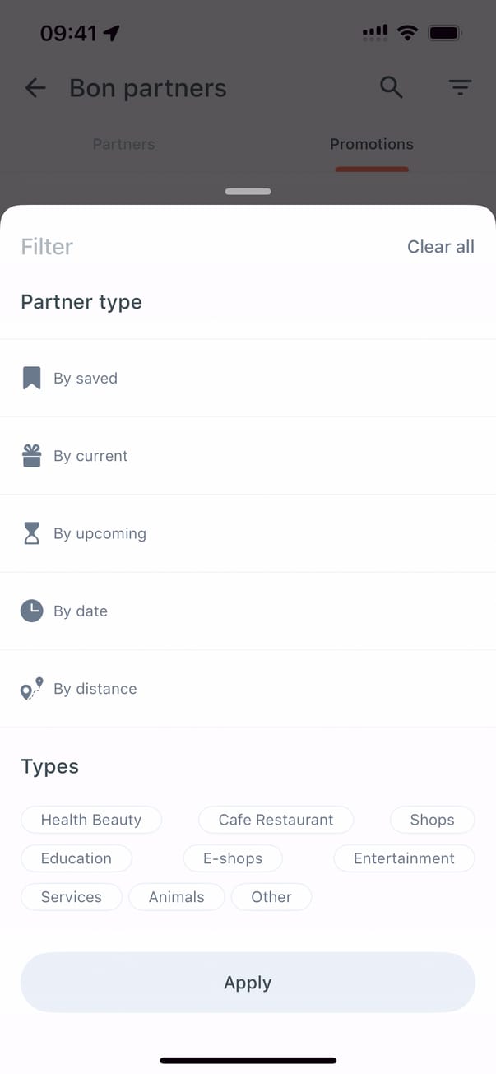The width and height of the screenshot is (496, 1074).
Task: Tap the hourglass icon for upcoming
Action: pyautogui.click(x=31, y=533)
